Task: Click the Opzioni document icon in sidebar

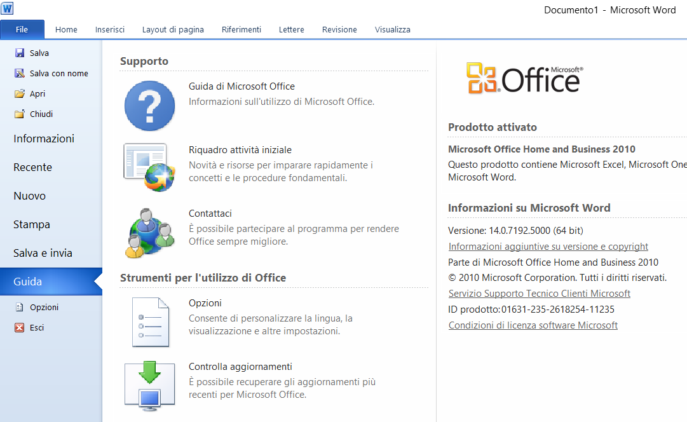Action: (x=20, y=307)
